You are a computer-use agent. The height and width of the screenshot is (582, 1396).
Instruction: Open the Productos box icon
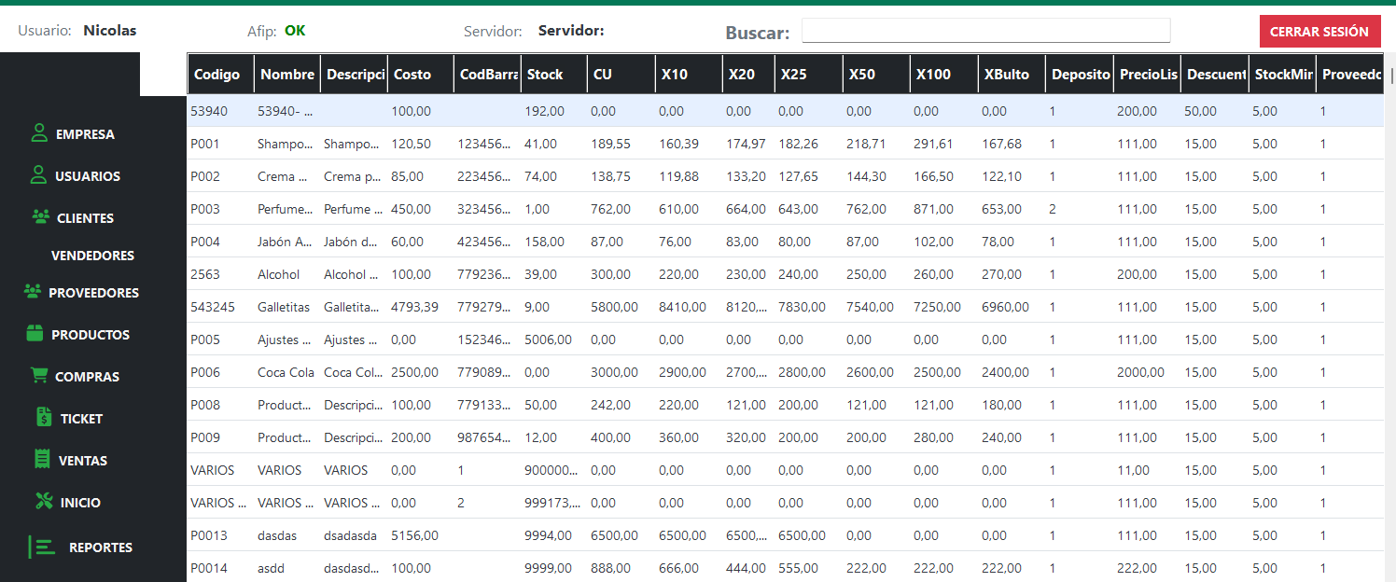(x=35, y=334)
